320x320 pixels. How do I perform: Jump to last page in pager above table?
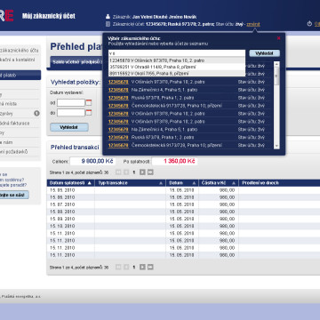click(x=150, y=172)
